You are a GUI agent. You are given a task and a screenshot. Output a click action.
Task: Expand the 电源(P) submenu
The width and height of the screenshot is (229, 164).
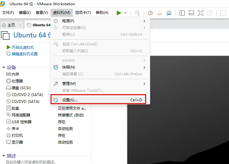coord(100,21)
